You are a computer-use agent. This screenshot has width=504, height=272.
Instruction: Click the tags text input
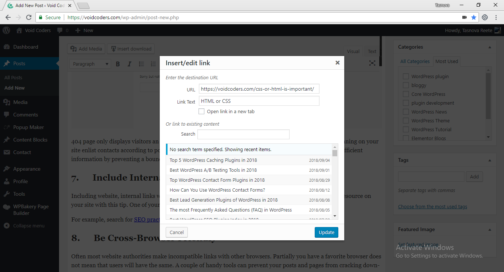431,177
